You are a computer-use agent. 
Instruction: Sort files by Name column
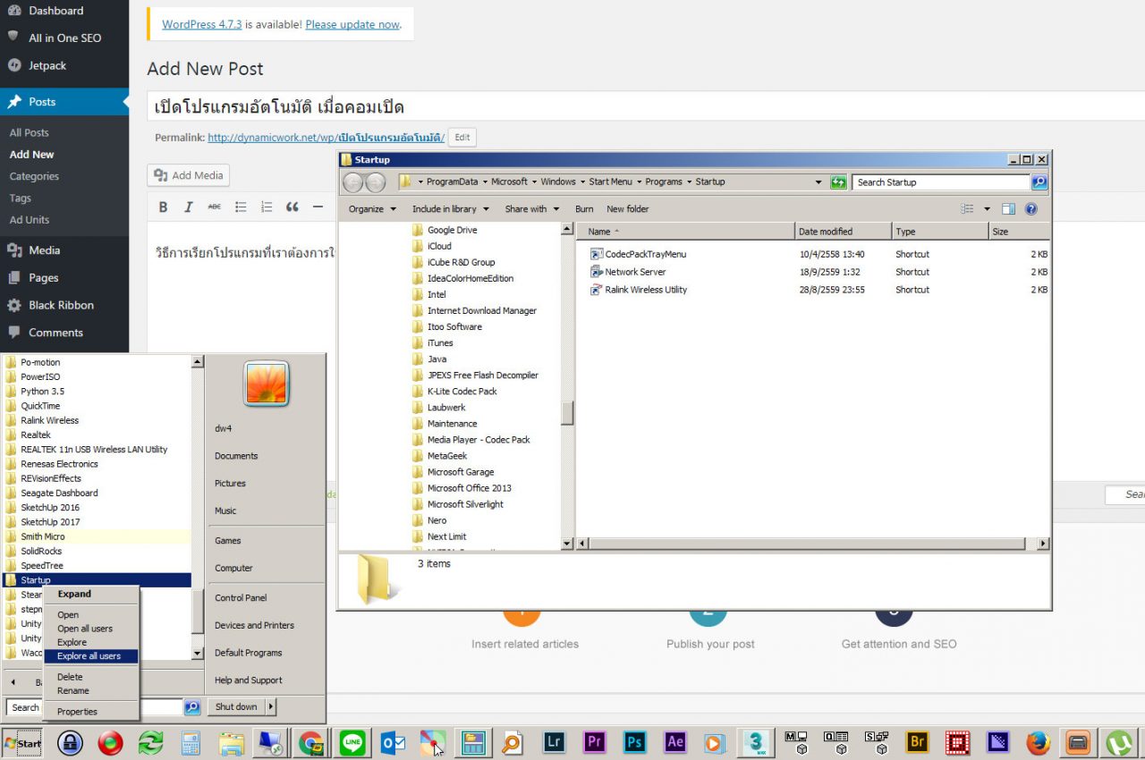(687, 232)
